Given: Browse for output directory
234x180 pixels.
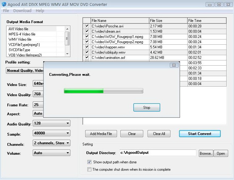Looking at the screenshot, I should pyautogui.click(x=206, y=153).
